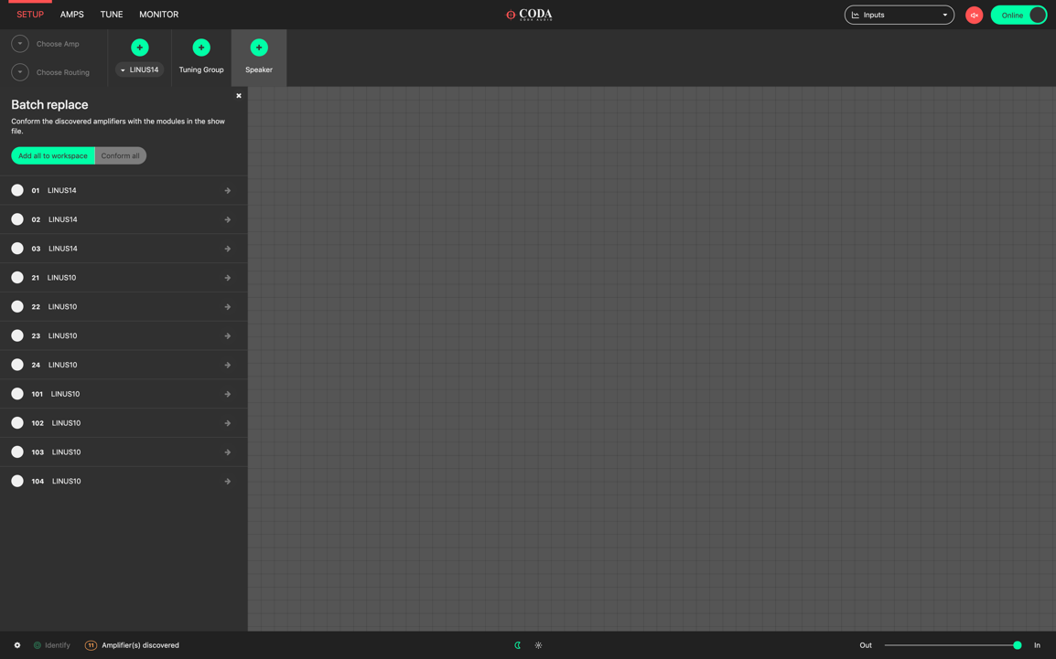Viewport: 1056px width, 659px height.
Task: Add a new Tuning Group
Action: pos(201,48)
